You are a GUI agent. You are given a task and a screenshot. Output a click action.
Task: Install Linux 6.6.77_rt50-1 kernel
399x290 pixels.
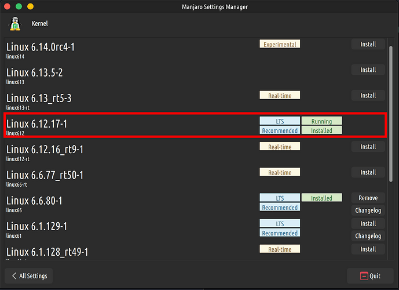coord(368,172)
